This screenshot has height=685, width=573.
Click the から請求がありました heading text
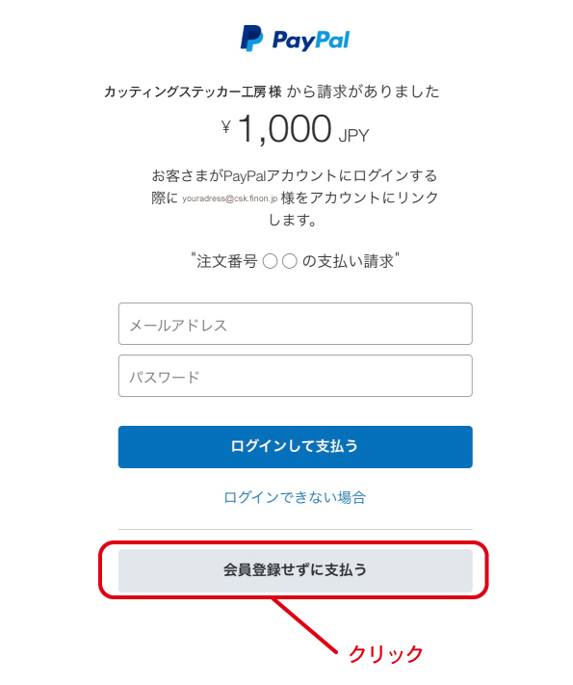tap(363, 92)
